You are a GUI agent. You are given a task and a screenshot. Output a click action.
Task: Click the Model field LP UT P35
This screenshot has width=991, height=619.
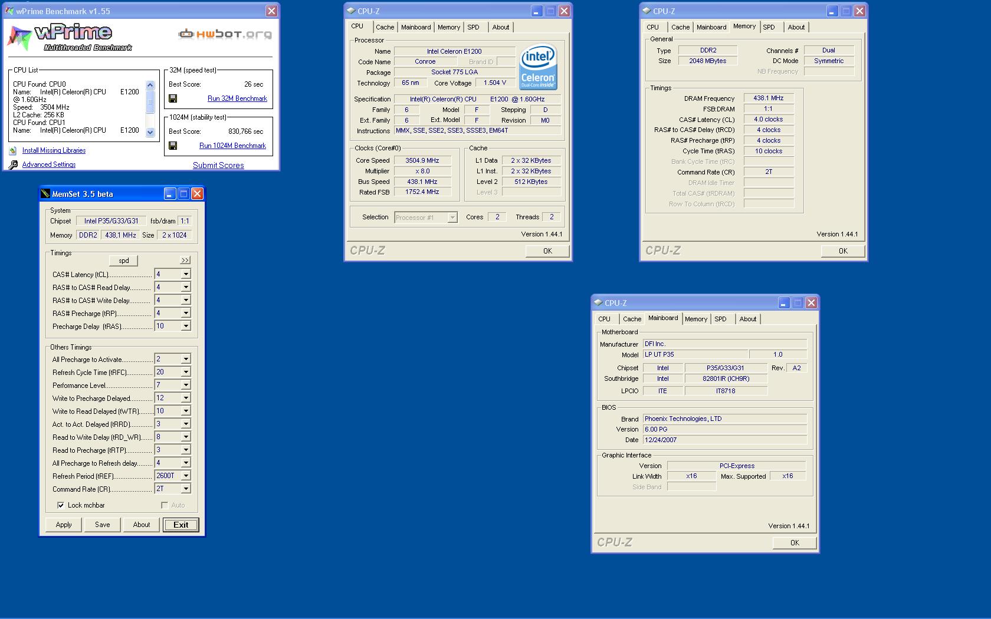pyautogui.click(x=695, y=354)
